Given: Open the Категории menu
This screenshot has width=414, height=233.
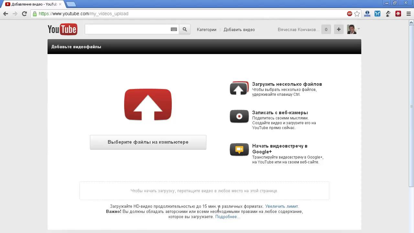Looking at the screenshot, I should [x=206, y=29].
